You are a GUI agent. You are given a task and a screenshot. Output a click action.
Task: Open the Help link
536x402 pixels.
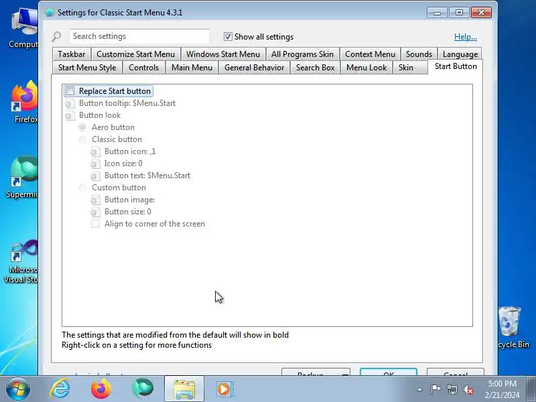(x=465, y=37)
